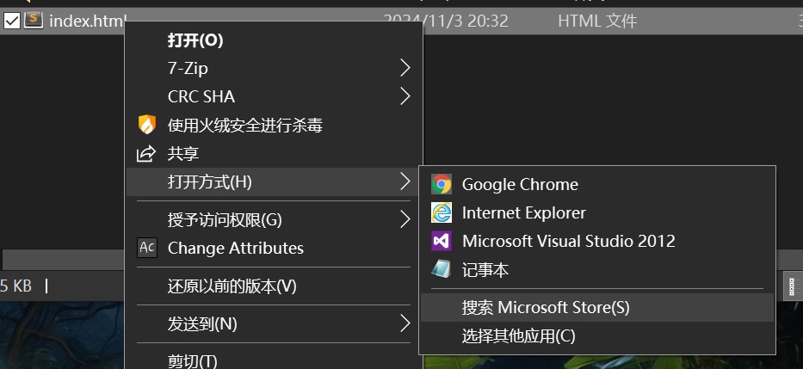Select 打开(O) from the context menu
The image size is (803, 369).
click(x=195, y=40)
